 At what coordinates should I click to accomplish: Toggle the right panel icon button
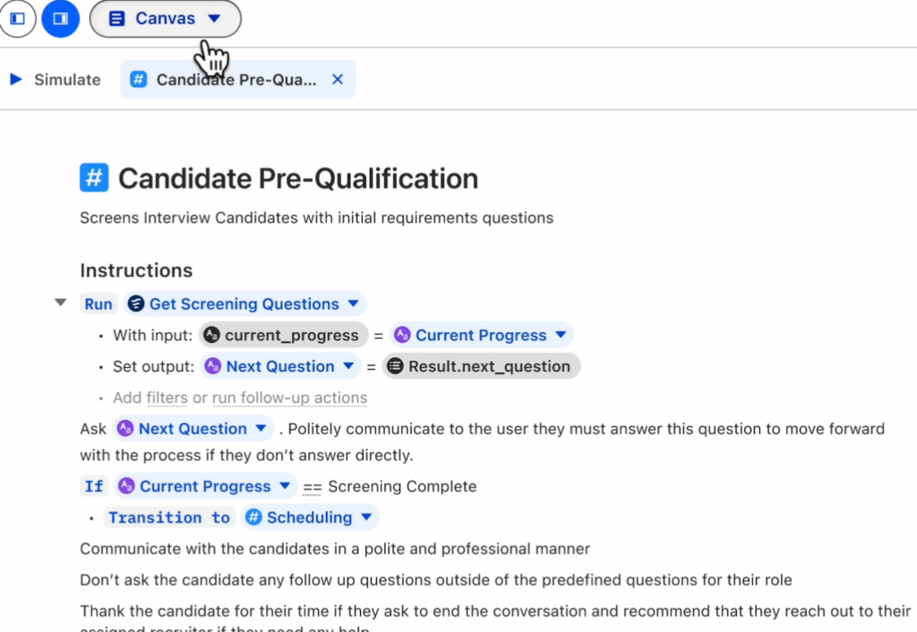pos(61,19)
